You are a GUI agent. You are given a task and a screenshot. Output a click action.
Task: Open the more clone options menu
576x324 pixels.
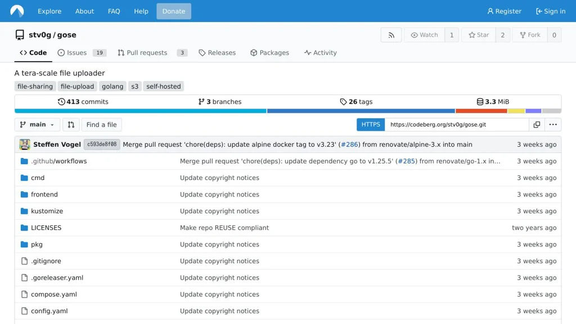coord(553,125)
